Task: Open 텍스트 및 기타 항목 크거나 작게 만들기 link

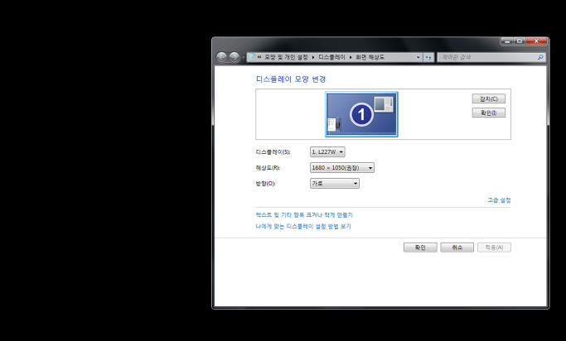Action: coord(304,215)
